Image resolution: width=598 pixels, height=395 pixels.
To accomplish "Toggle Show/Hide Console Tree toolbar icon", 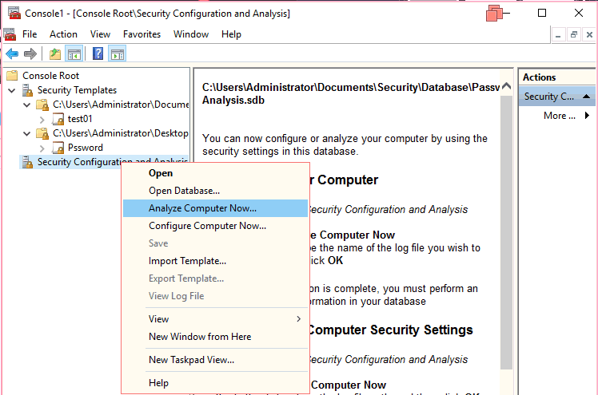I will pyautogui.click(x=74, y=54).
